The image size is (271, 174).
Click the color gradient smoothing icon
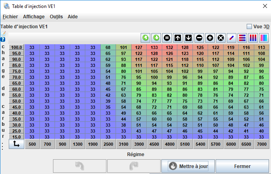click(264, 38)
